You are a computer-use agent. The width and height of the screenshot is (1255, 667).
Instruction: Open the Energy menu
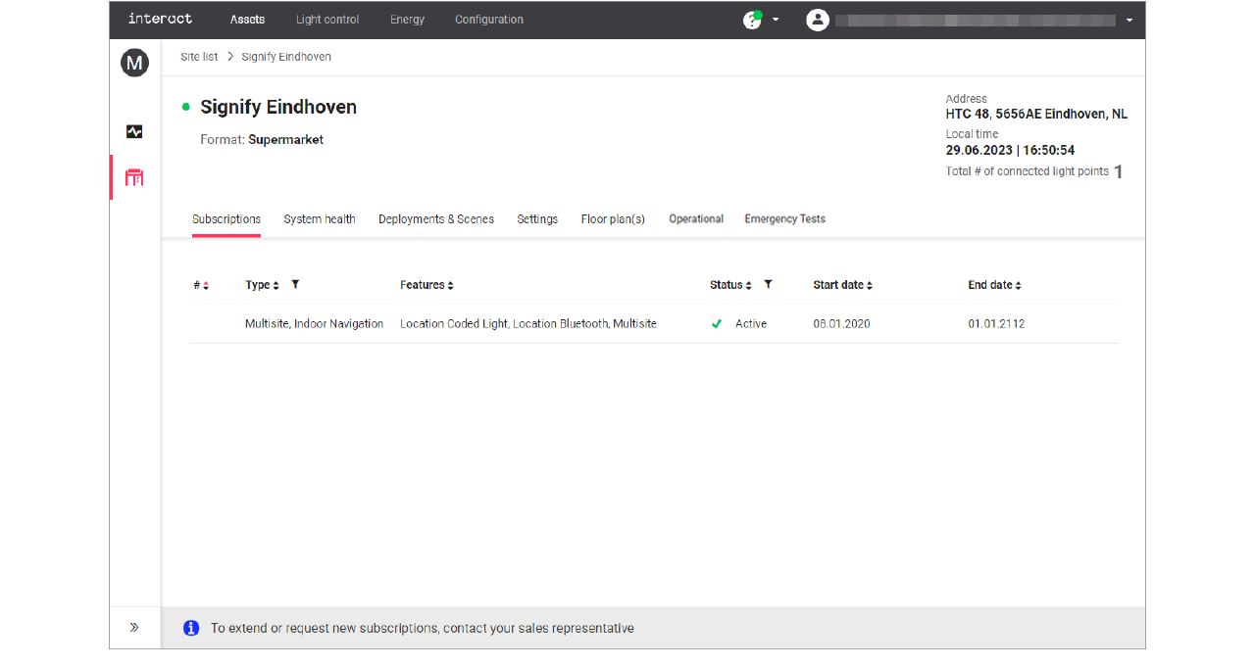[407, 20]
